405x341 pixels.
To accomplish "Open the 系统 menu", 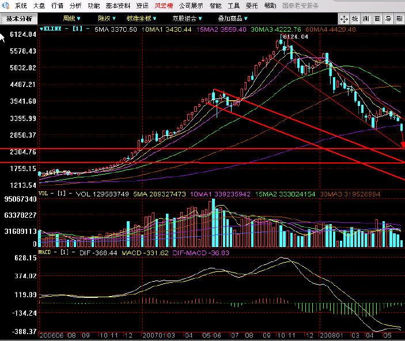I will (21, 5).
